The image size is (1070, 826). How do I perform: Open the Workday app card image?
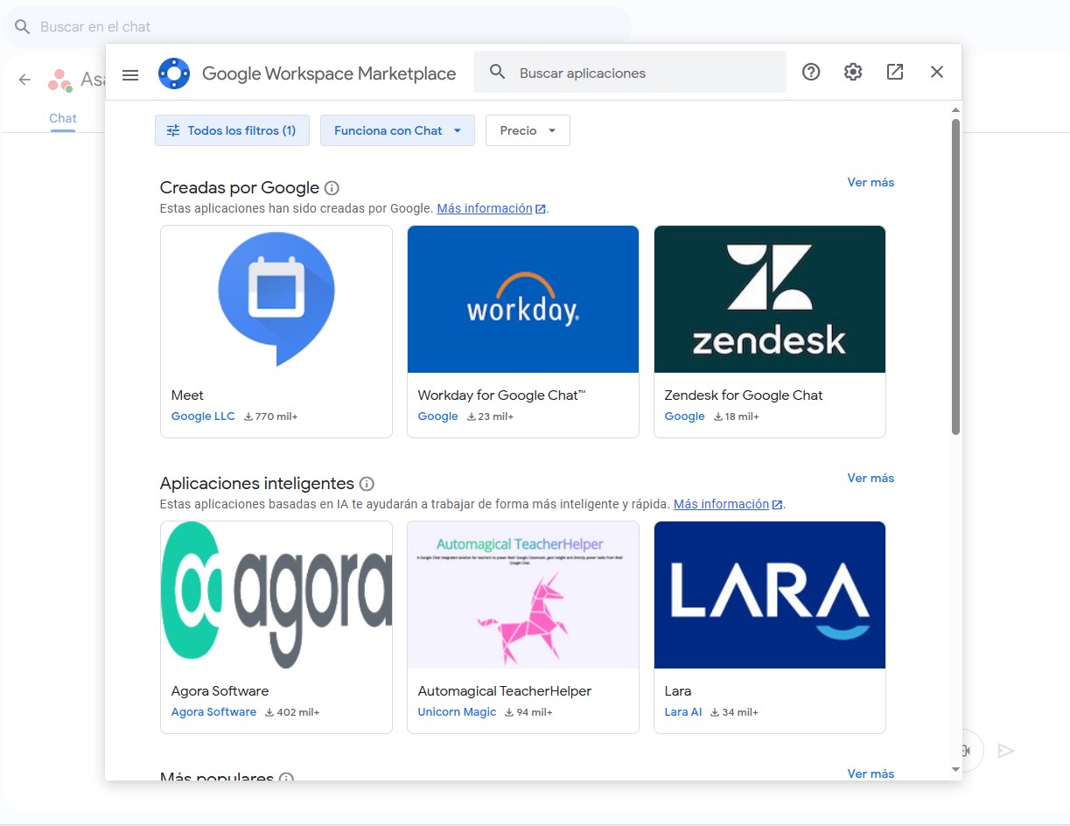(x=523, y=299)
